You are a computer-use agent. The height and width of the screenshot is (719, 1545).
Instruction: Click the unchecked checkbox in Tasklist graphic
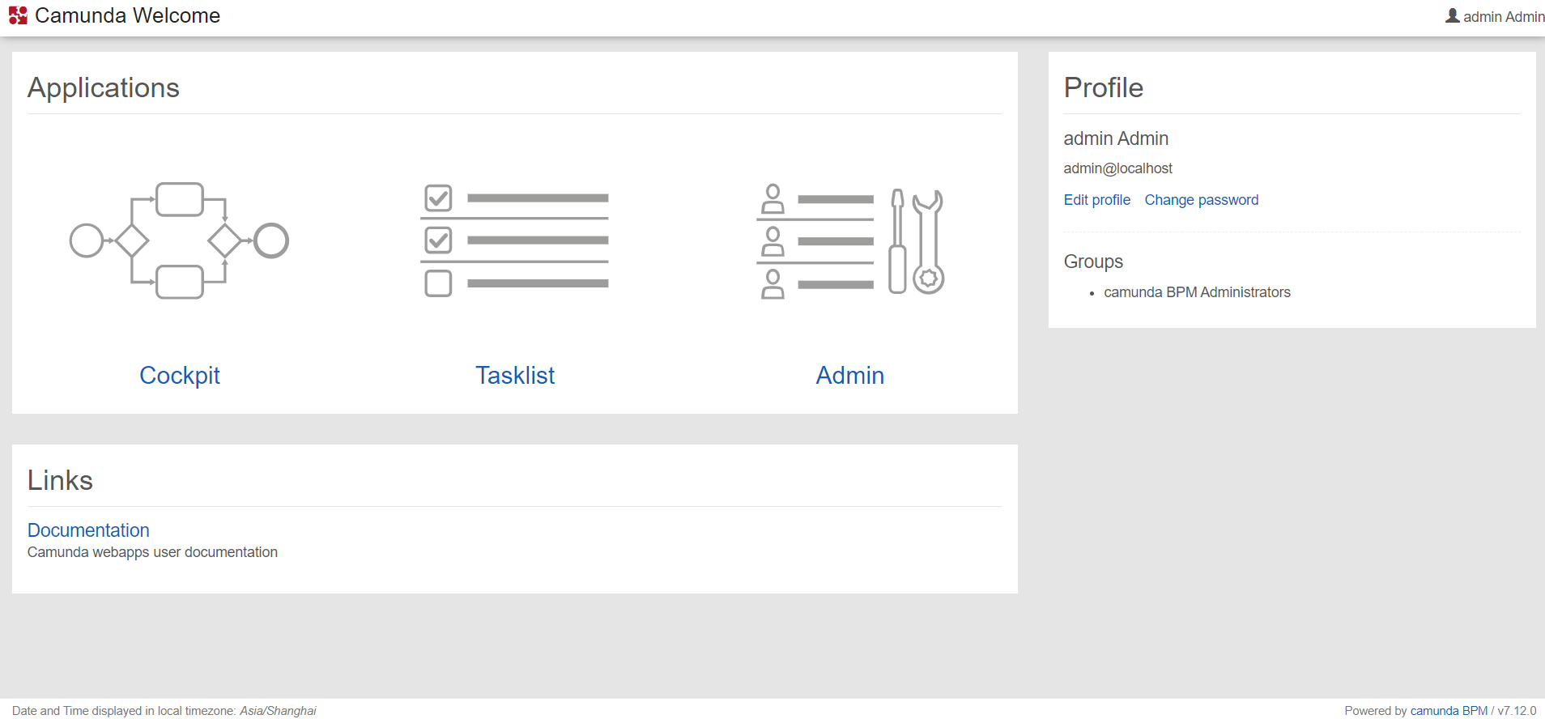click(x=438, y=283)
